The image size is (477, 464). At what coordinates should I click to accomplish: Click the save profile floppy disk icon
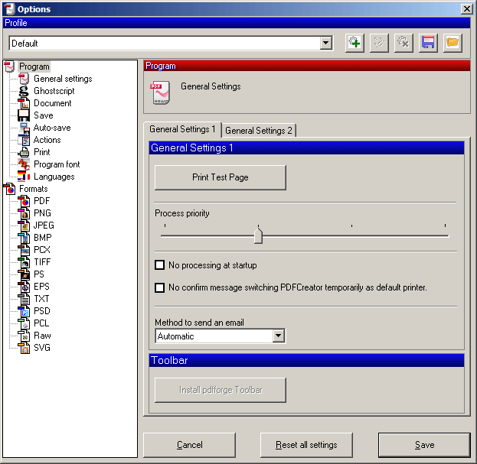coord(428,43)
